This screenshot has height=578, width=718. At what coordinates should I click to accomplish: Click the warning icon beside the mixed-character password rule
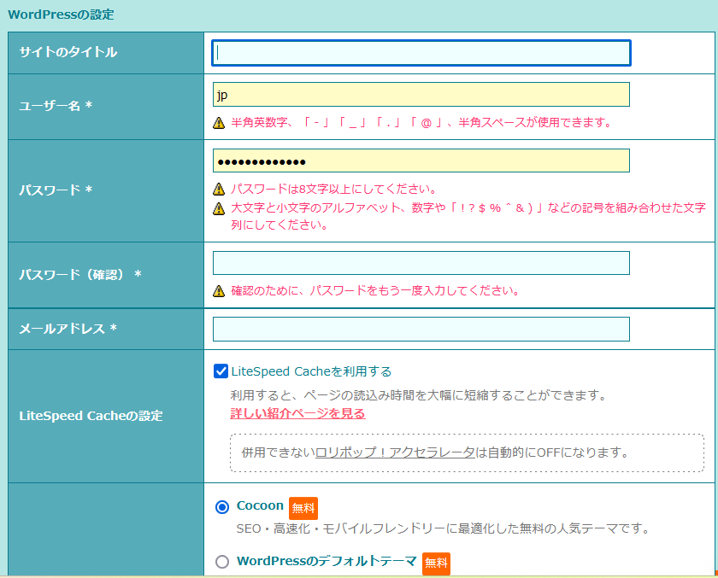[x=219, y=208]
